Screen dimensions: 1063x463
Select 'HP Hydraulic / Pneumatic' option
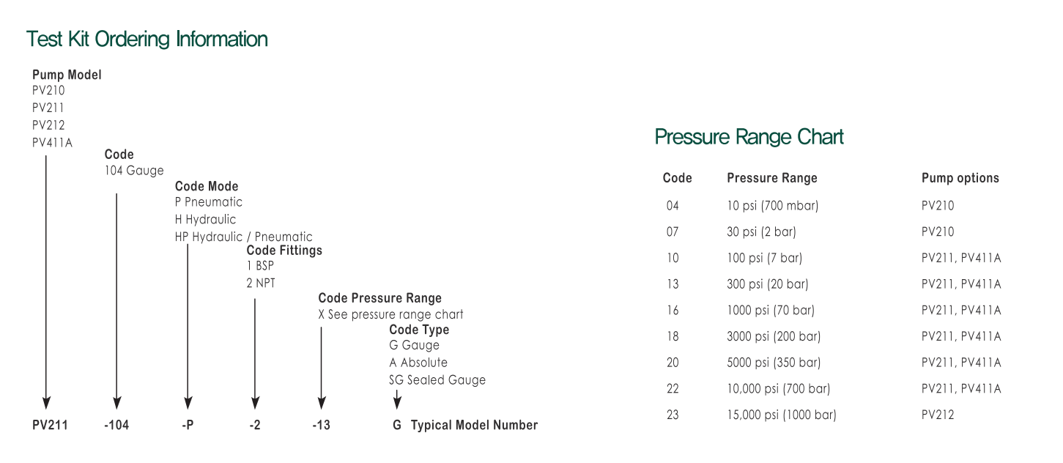(x=243, y=237)
